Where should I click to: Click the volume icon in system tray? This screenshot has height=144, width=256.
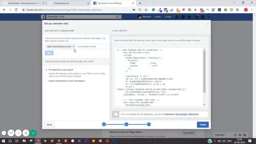point(224,141)
